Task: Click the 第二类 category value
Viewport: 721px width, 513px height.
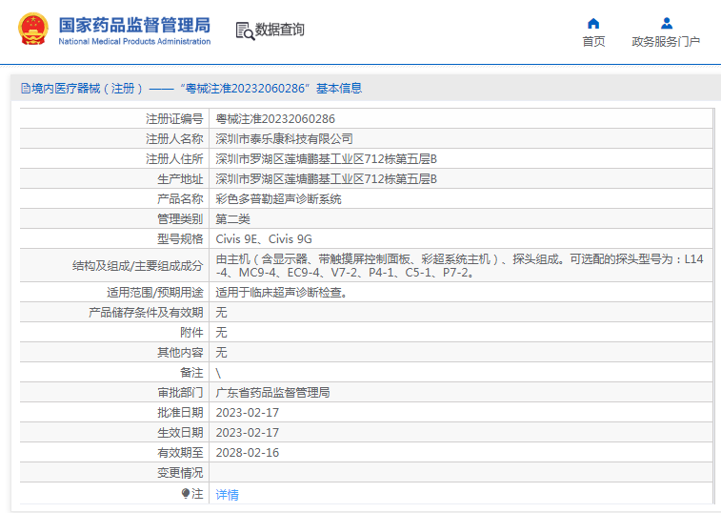Action: point(232,218)
